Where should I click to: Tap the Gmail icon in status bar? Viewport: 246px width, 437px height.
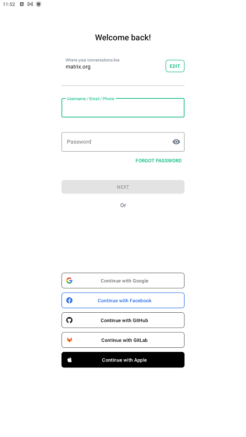coord(30,4)
